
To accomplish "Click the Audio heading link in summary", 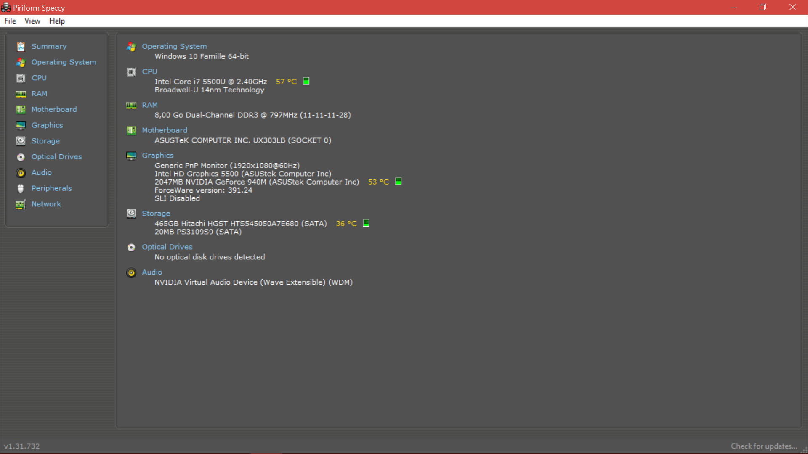I will (x=152, y=272).
